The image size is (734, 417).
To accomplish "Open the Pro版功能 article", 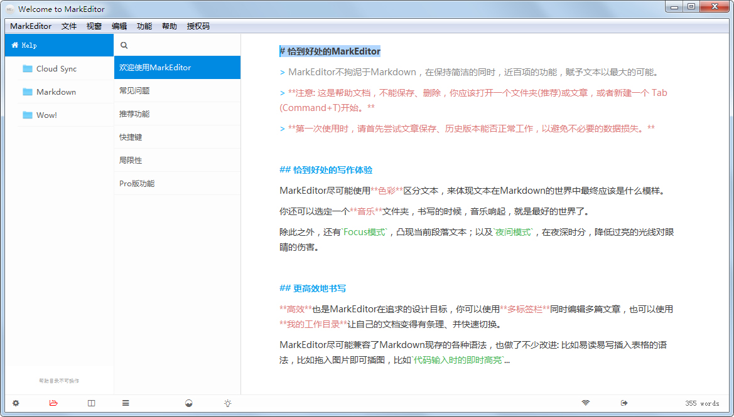I will [x=178, y=183].
